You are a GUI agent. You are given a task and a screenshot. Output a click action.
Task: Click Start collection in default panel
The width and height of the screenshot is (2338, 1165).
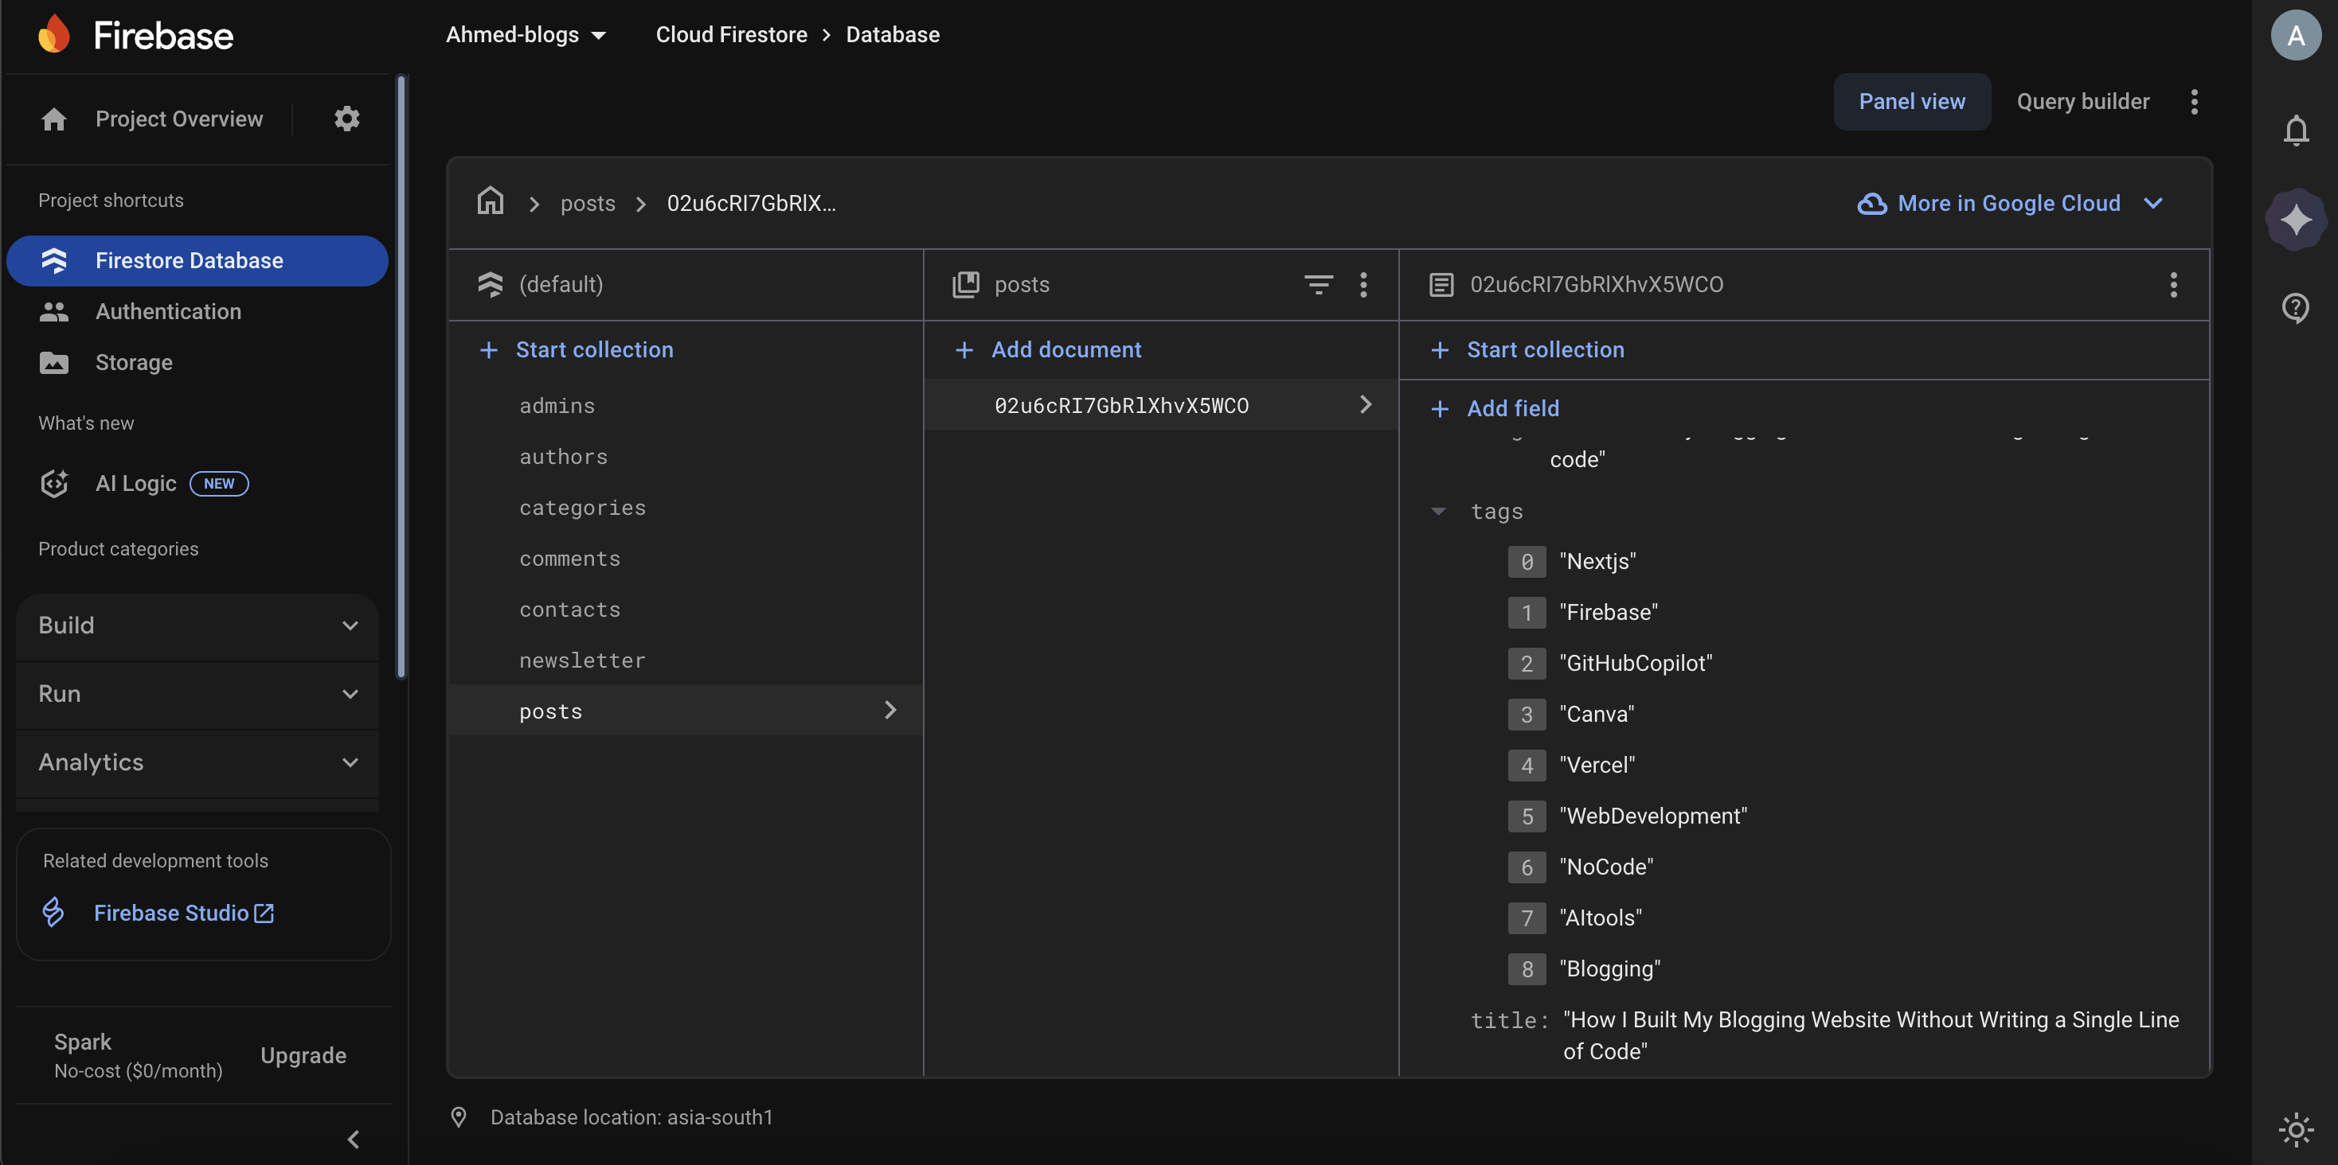point(577,350)
